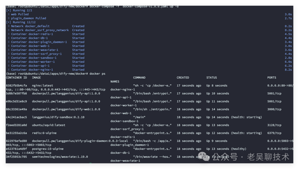Screen dimensions: 299x169
Task: Click the 'IMAGE' column header
Action: point(37,78)
